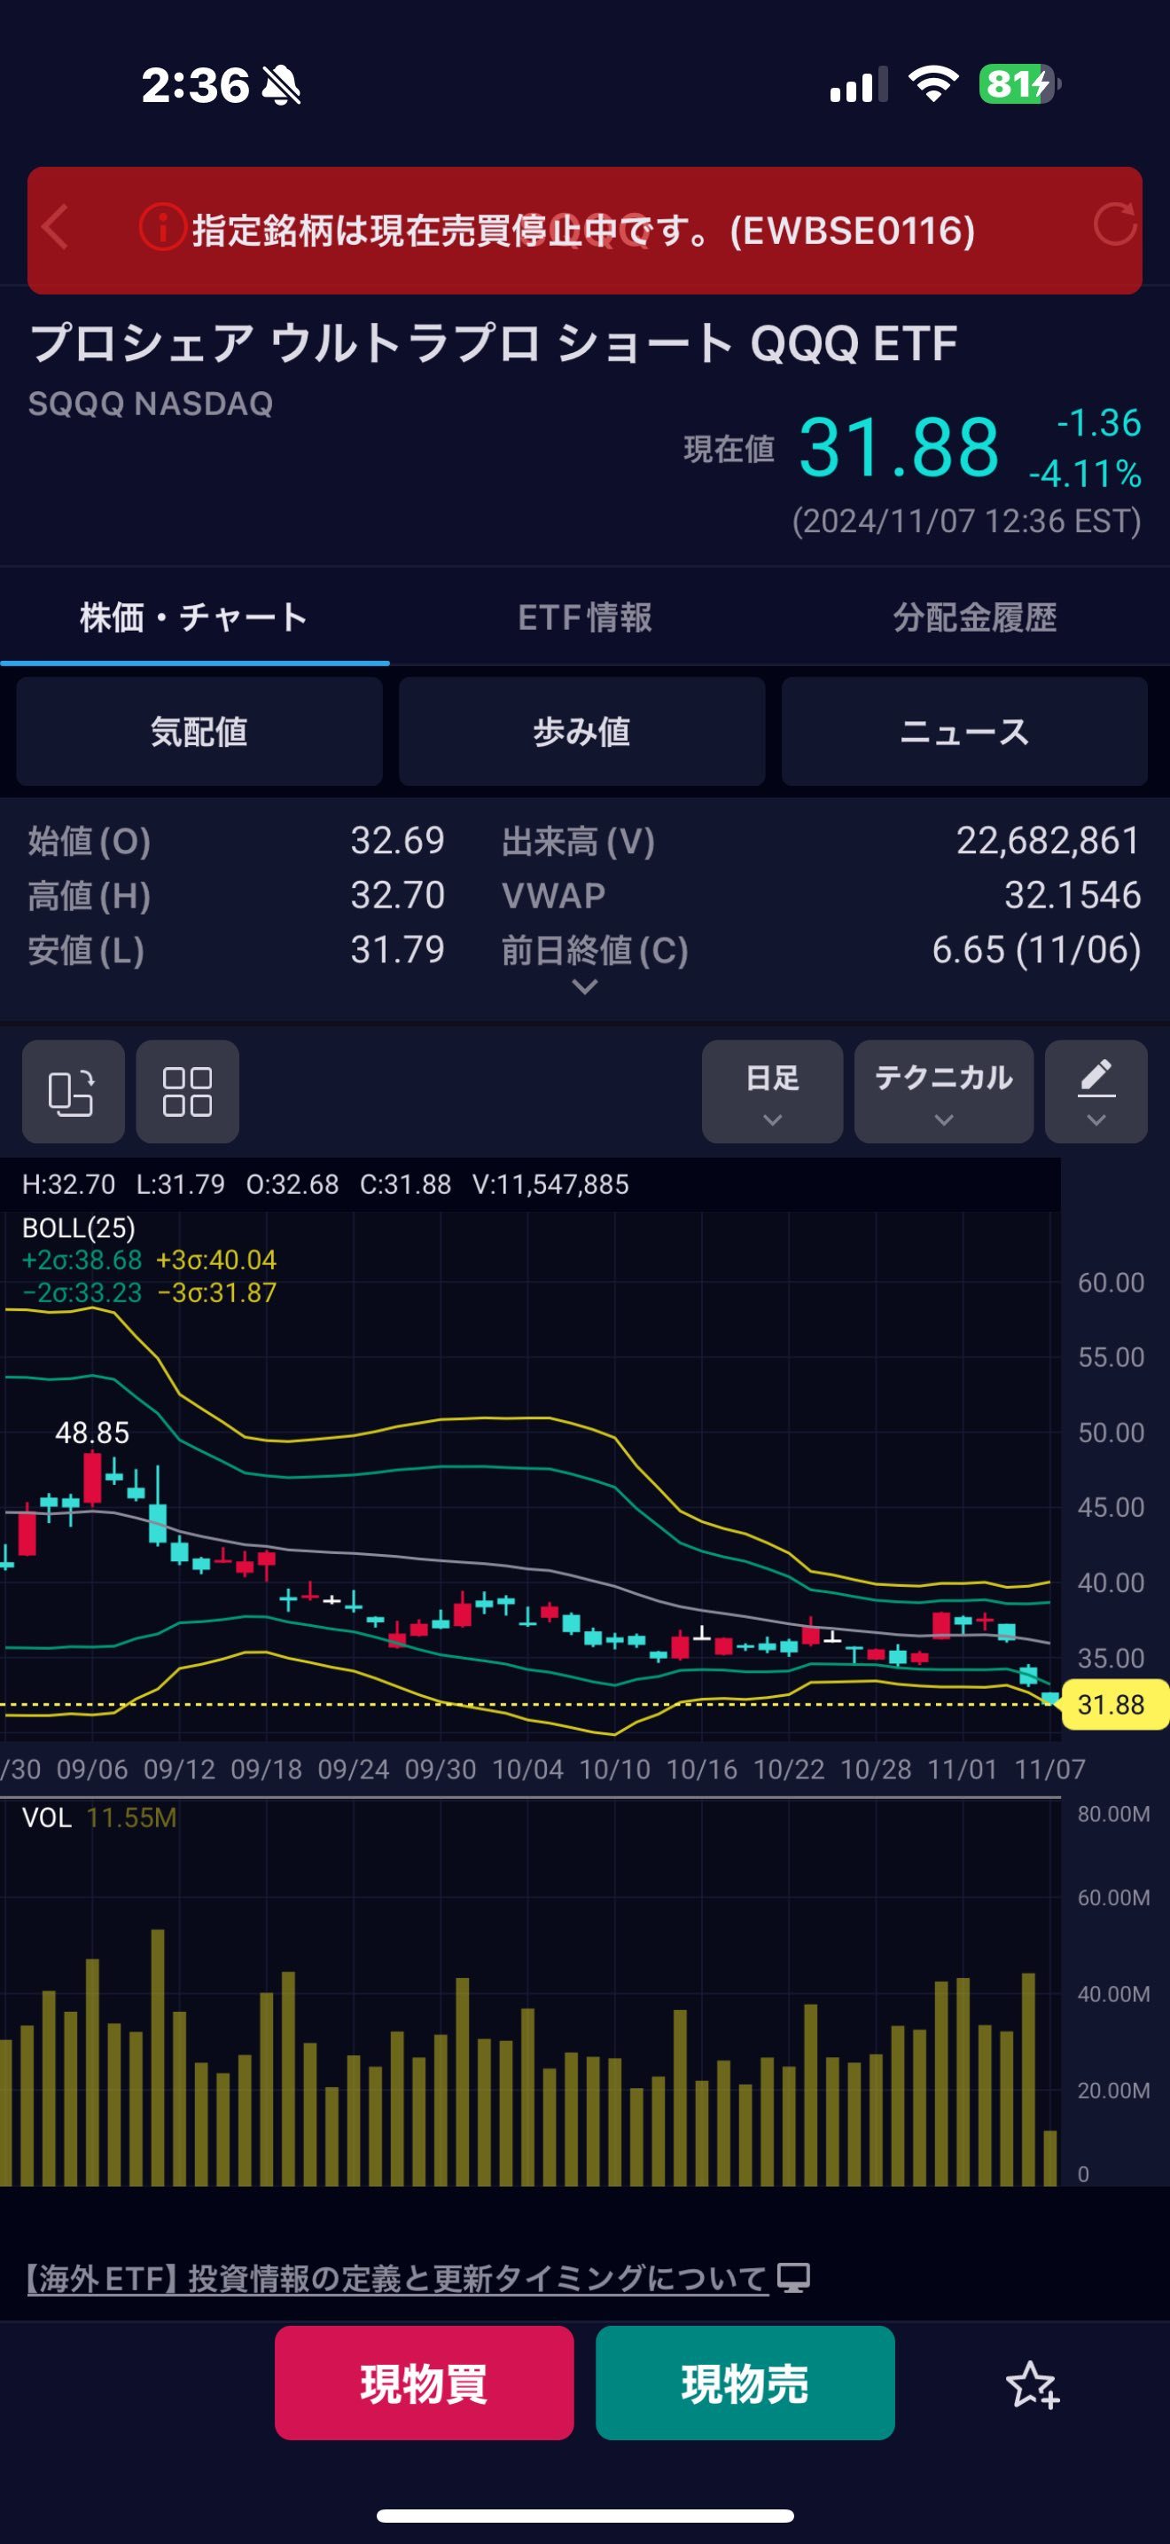Screen dimensions: 1170x2544
Task: Tap the error banner message EWBSE0116
Action: point(584,230)
